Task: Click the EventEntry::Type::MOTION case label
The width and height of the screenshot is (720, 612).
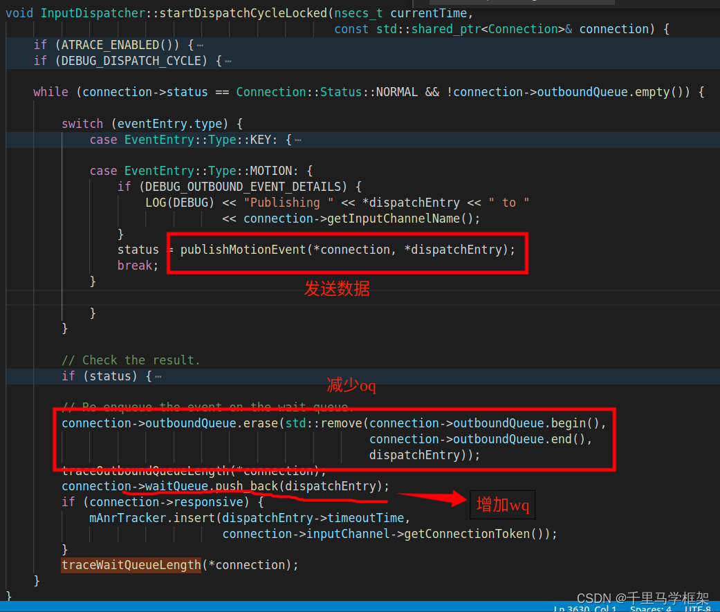Action: 194,171
